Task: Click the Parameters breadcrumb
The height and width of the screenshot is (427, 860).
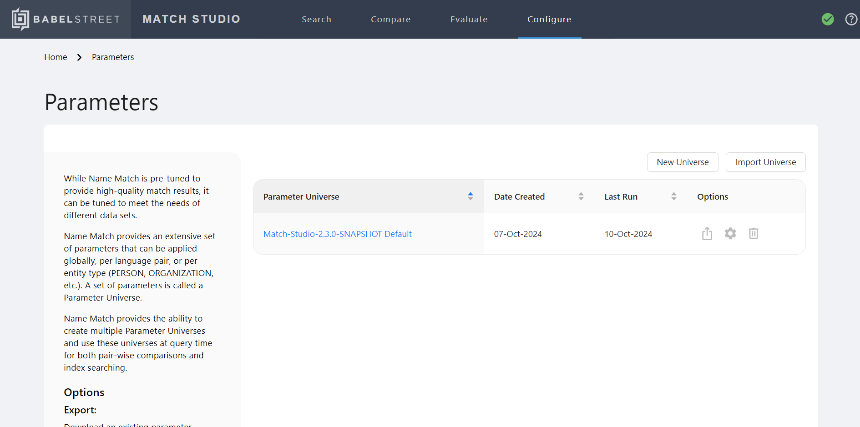Action: pos(113,57)
